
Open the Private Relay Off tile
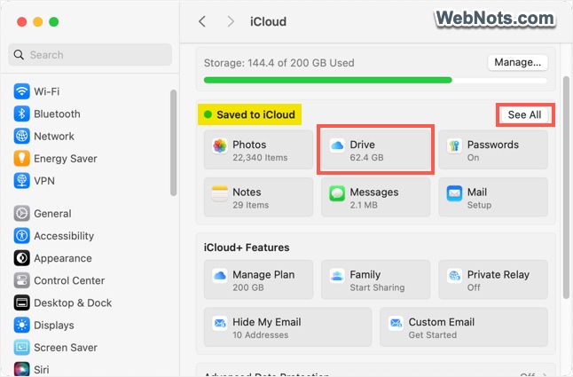pos(493,279)
